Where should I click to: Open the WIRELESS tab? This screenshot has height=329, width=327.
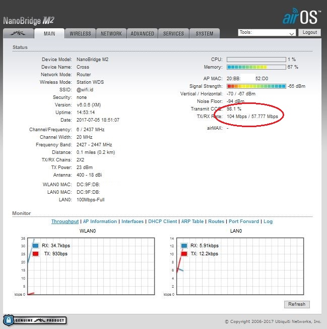point(80,34)
